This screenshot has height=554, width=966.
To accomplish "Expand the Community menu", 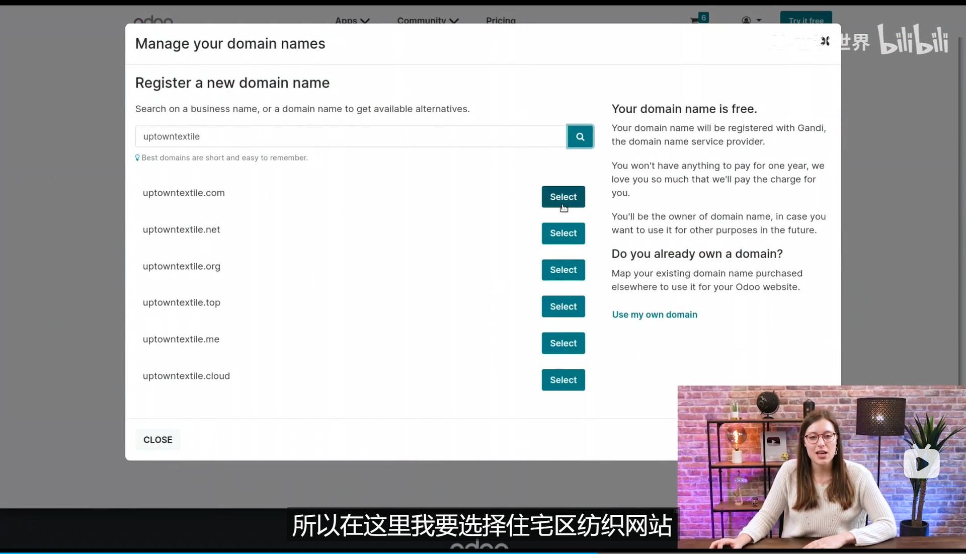I will pos(428,20).
